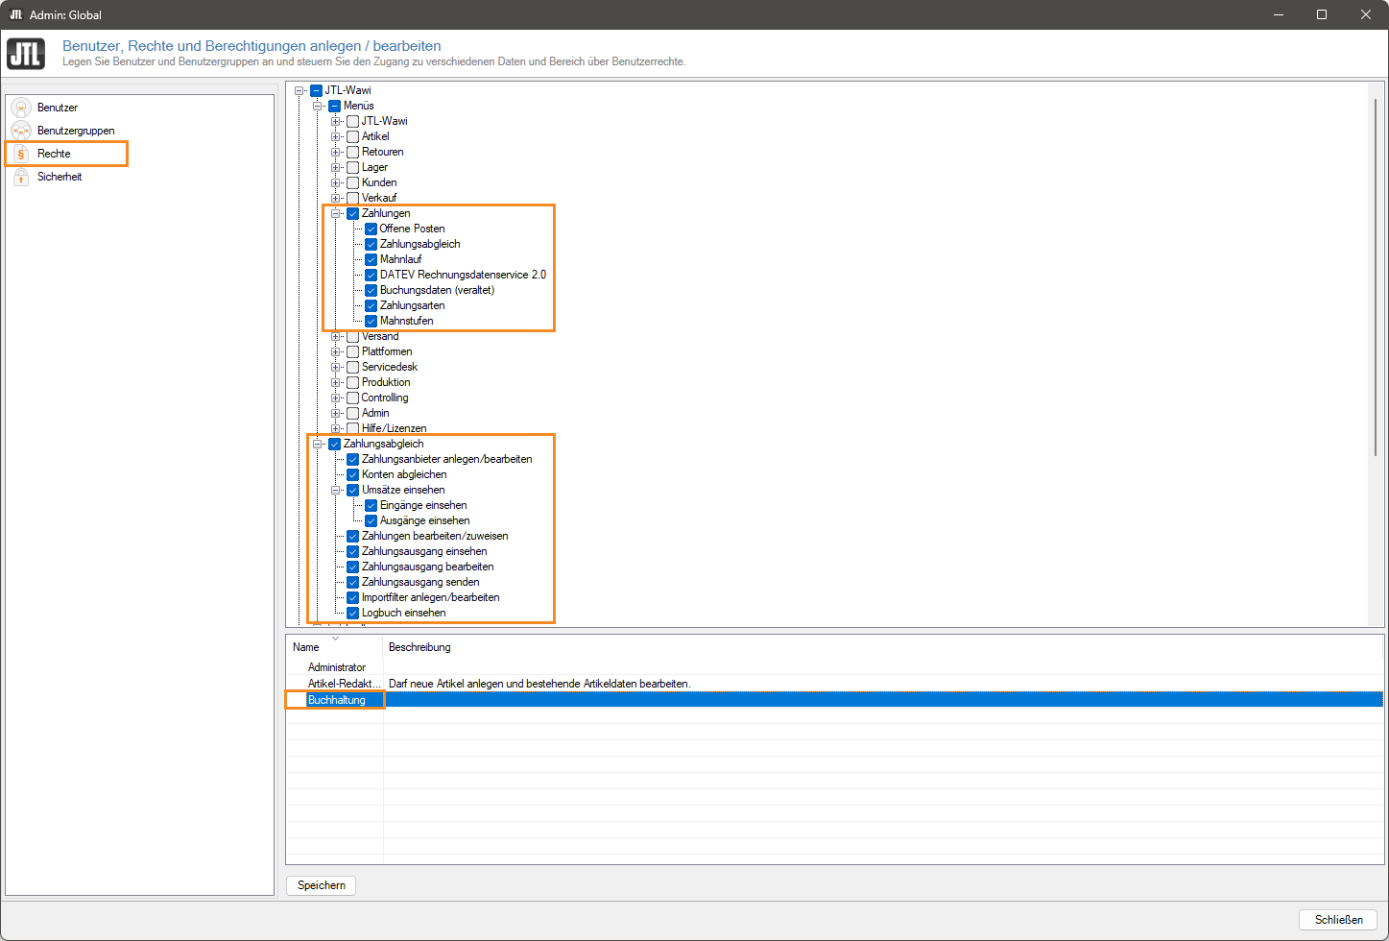Image resolution: width=1389 pixels, height=941 pixels.
Task: Uncheck DATEV Rechnungsdatenservice 2.0 permission
Action: click(371, 275)
